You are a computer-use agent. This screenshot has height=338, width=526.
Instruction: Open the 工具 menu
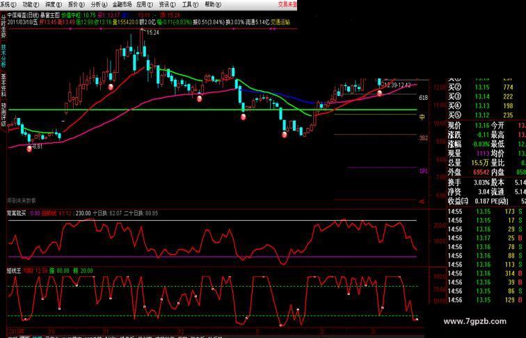(190, 4)
